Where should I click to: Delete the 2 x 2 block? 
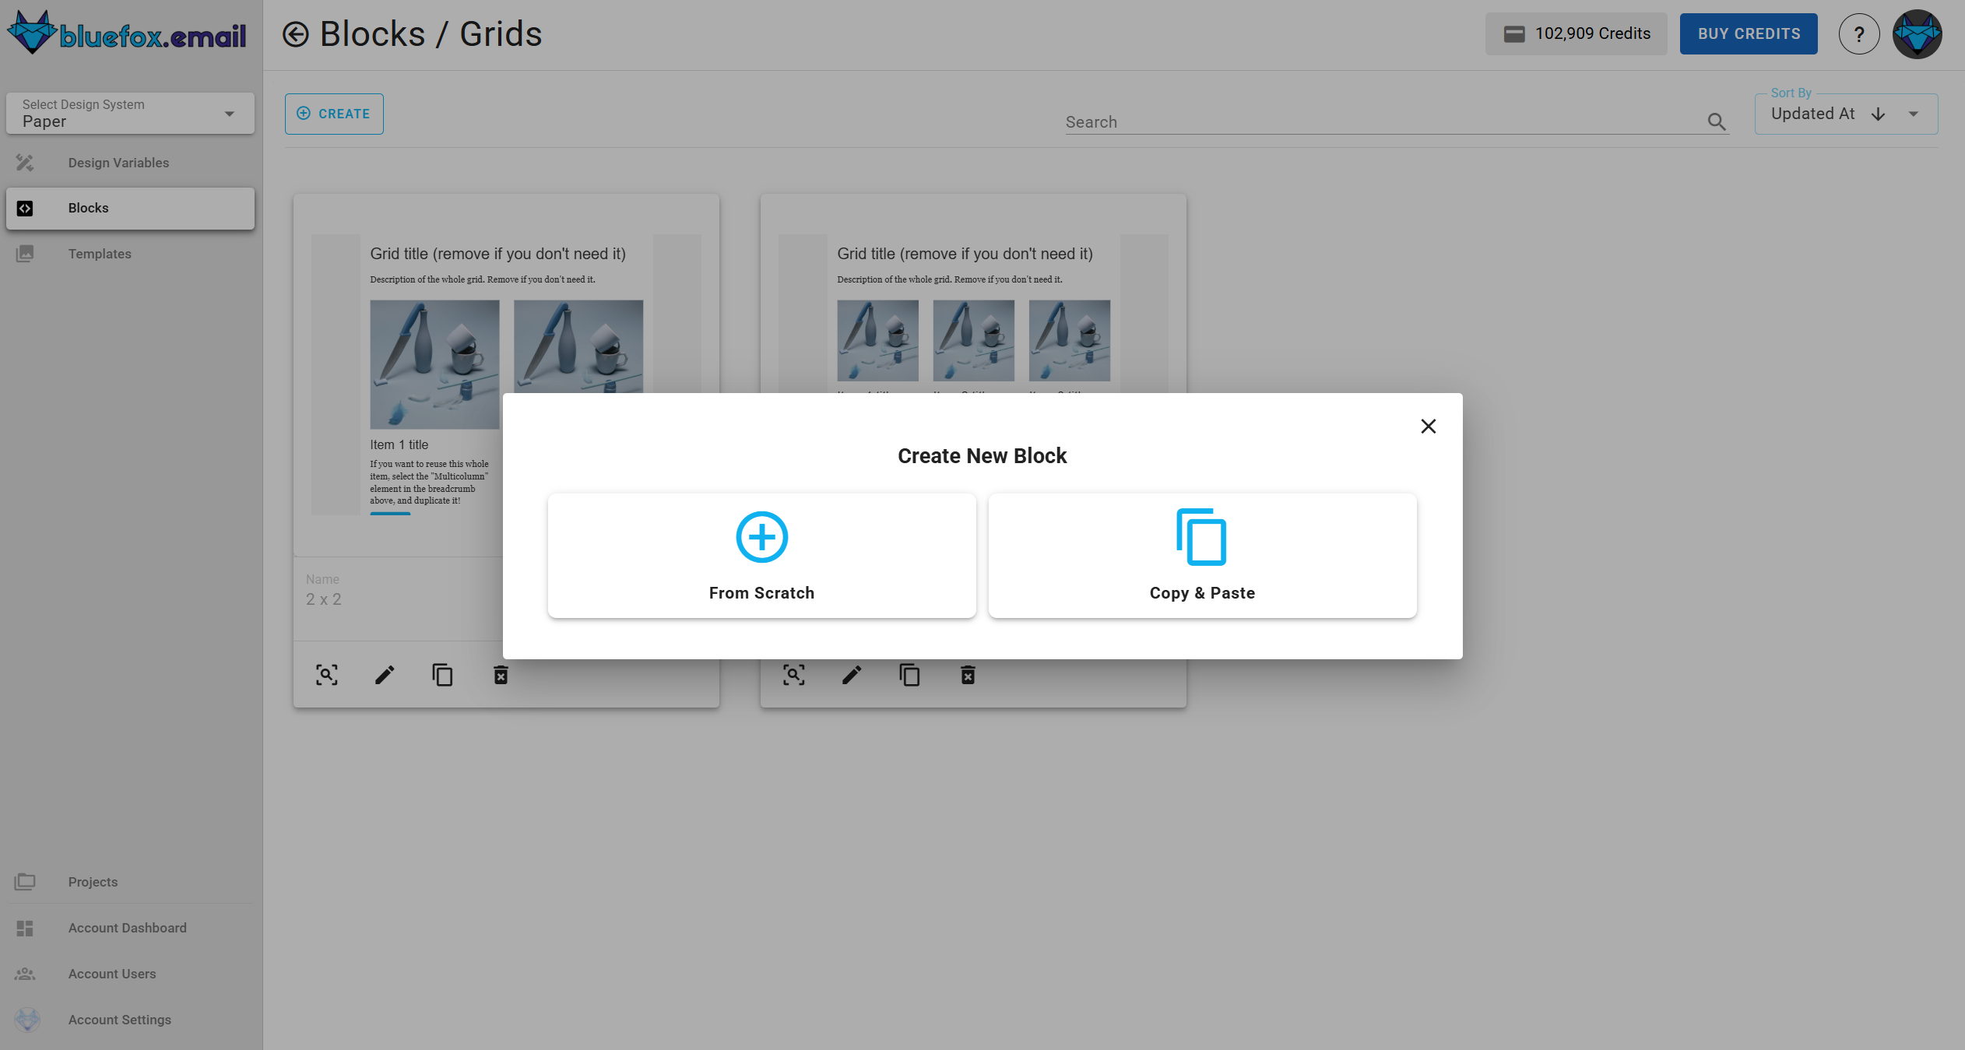501,675
